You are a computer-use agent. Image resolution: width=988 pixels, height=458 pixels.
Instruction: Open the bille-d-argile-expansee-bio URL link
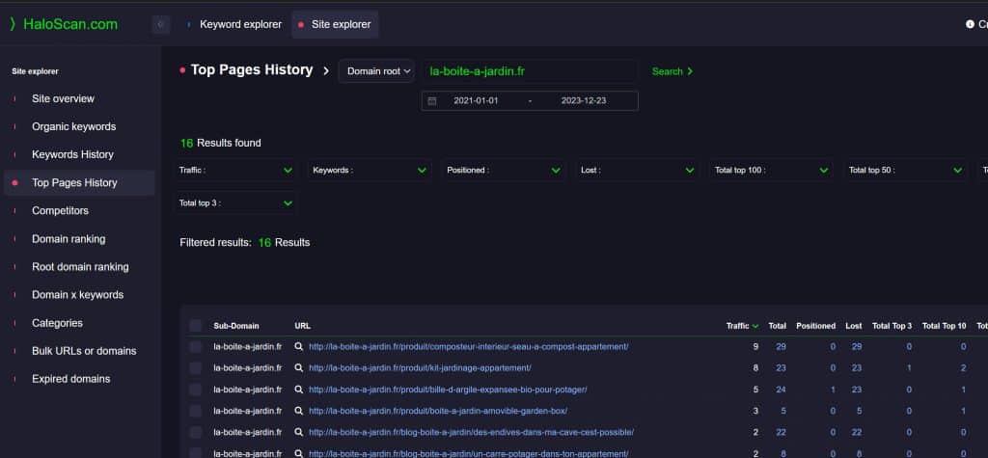pyautogui.click(x=448, y=390)
